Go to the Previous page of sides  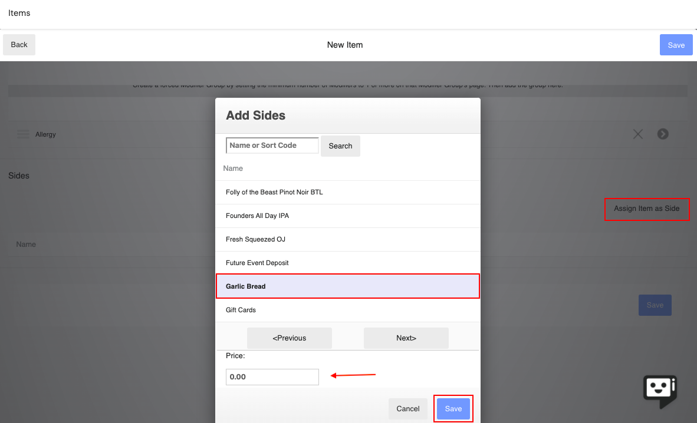289,338
